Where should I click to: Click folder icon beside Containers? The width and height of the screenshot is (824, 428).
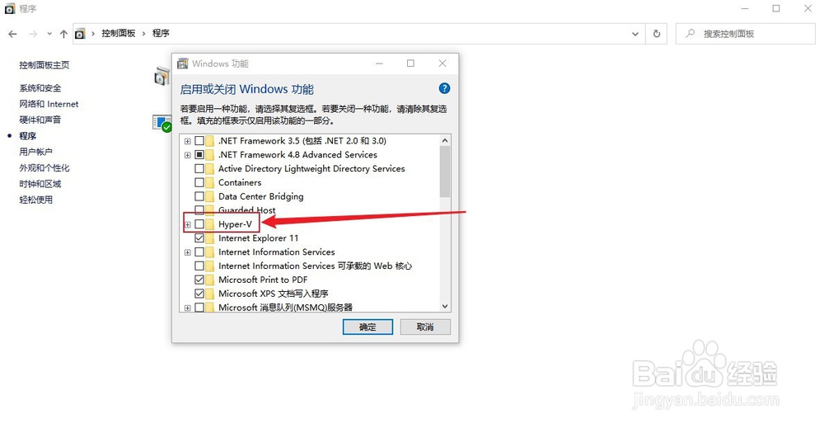[x=210, y=182]
